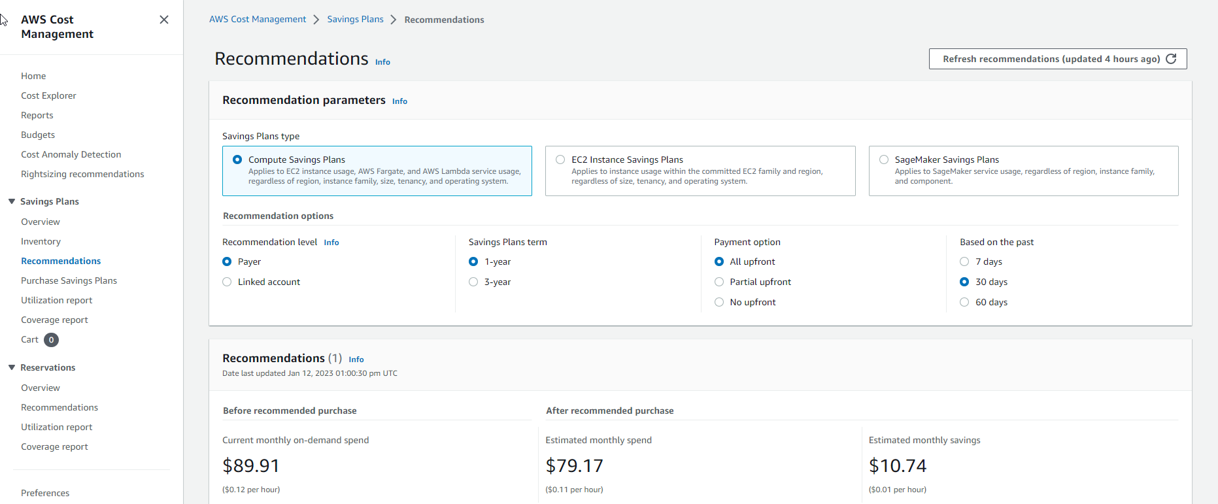This screenshot has width=1218, height=504.
Task: Go to Purchase Savings Plans
Action: click(x=69, y=280)
